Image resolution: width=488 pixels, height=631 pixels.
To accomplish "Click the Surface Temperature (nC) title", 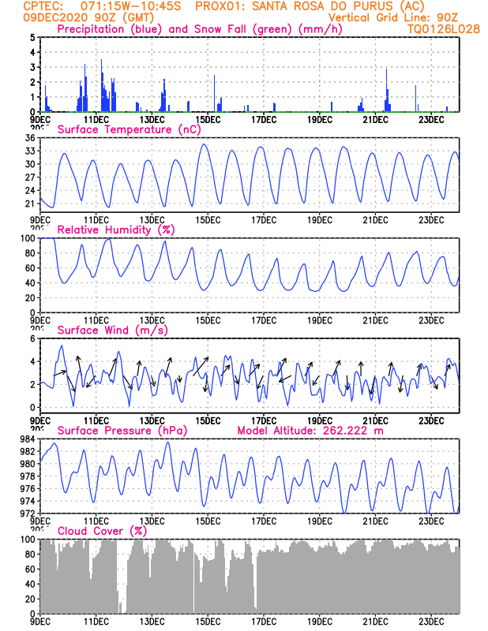I will pyautogui.click(x=129, y=129).
